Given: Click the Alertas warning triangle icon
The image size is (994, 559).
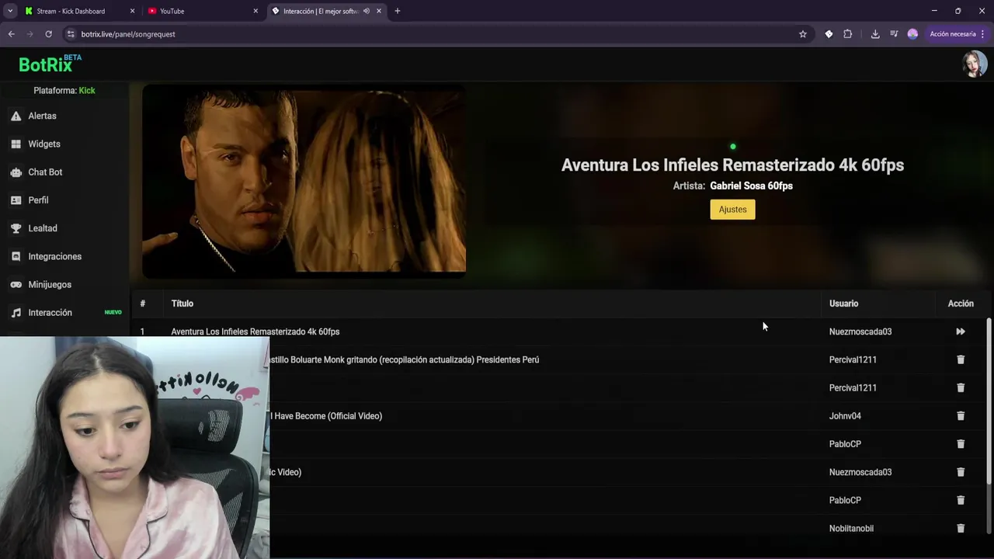Looking at the screenshot, I should [x=16, y=116].
